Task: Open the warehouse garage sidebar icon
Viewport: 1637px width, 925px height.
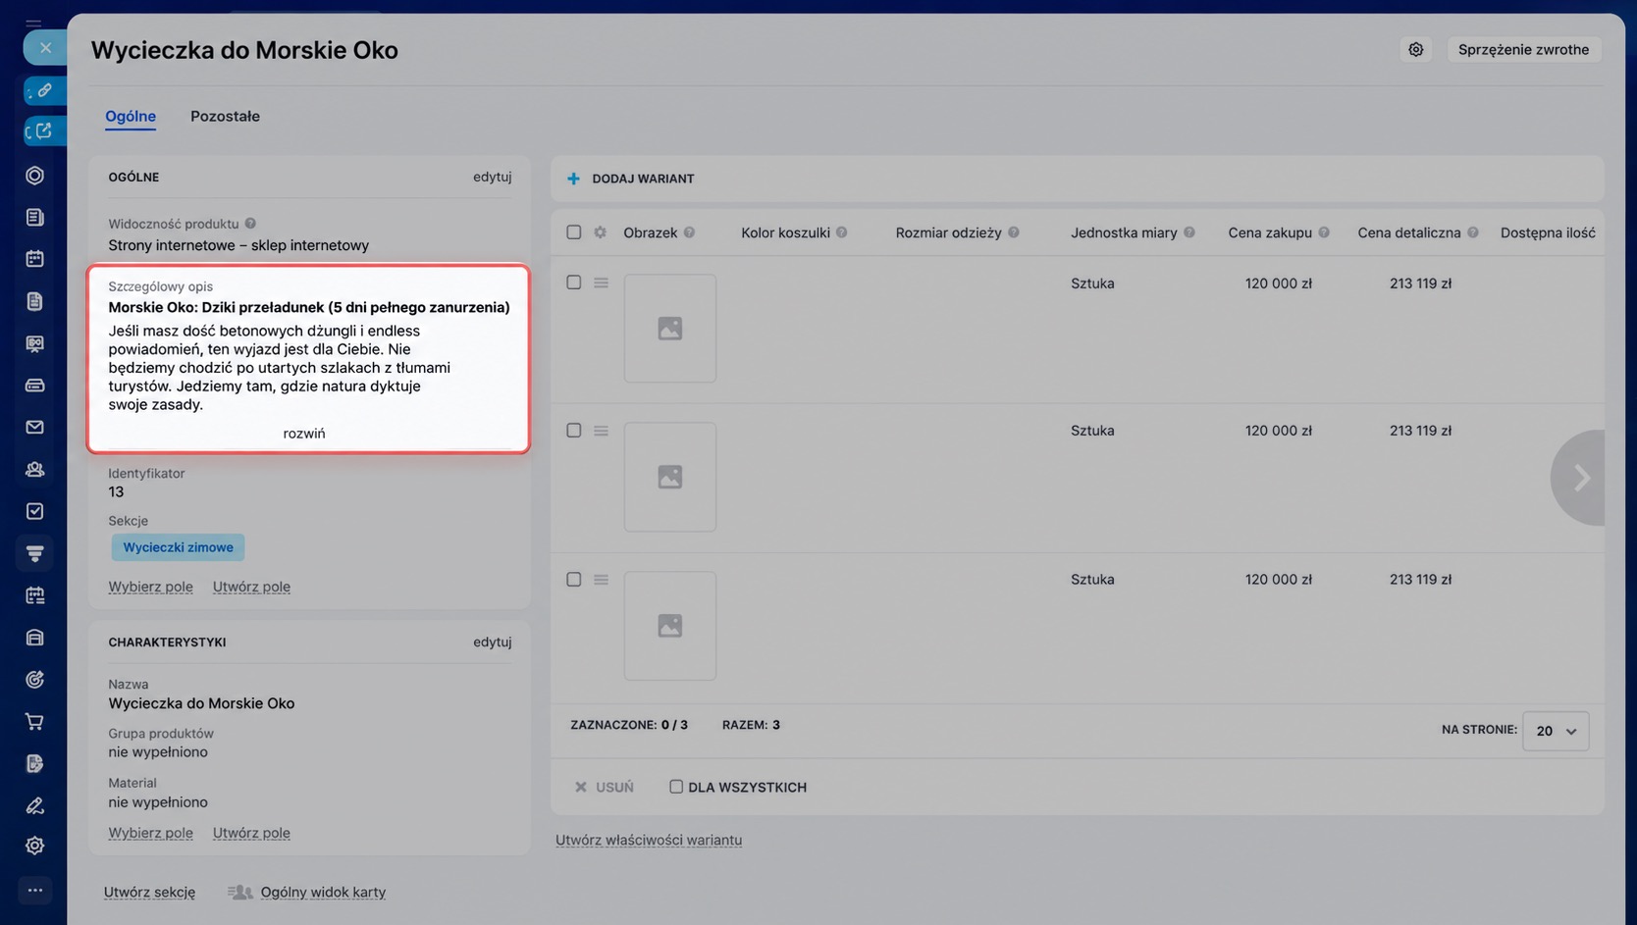Action: coord(35,638)
